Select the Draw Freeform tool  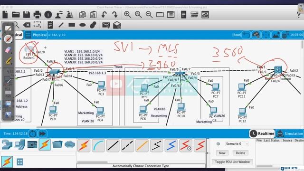pos(93,25)
